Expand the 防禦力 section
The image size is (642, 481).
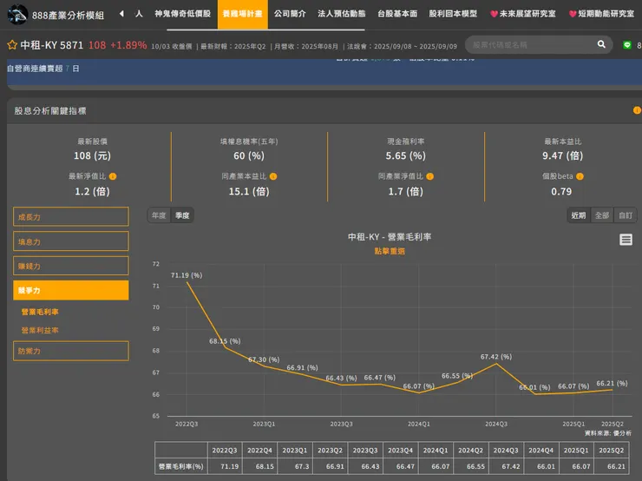click(x=71, y=351)
